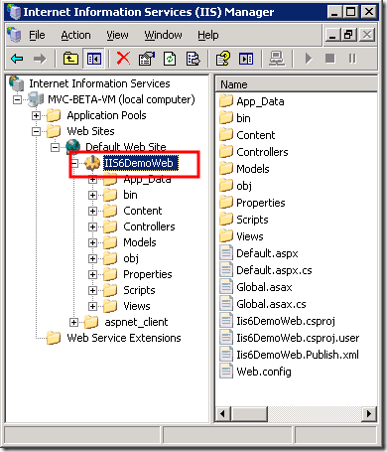Collapse the Web Sites node
The height and width of the screenshot is (452, 387).
pos(36,131)
